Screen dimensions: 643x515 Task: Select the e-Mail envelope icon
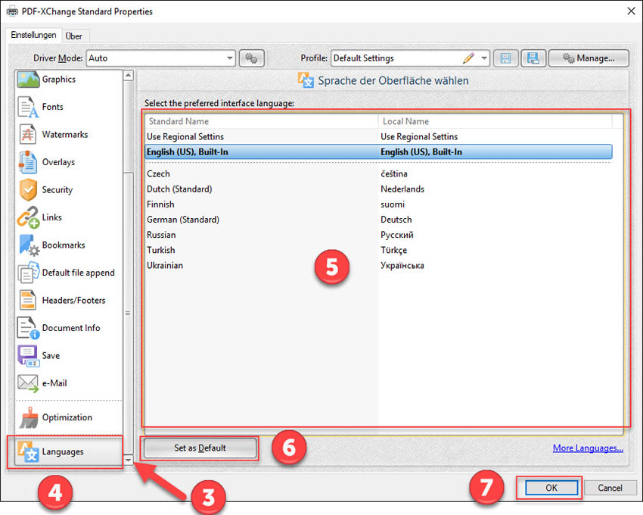pyautogui.click(x=28, y=383)
